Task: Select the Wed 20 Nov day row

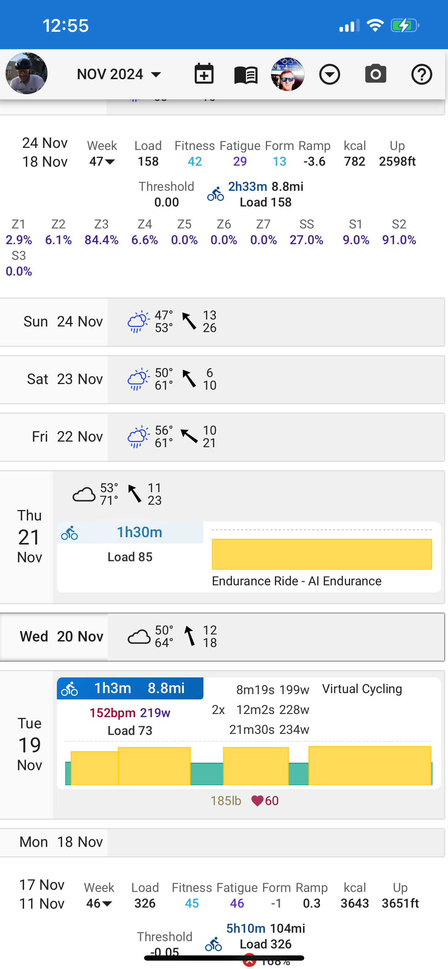Action: coord(222,637)
